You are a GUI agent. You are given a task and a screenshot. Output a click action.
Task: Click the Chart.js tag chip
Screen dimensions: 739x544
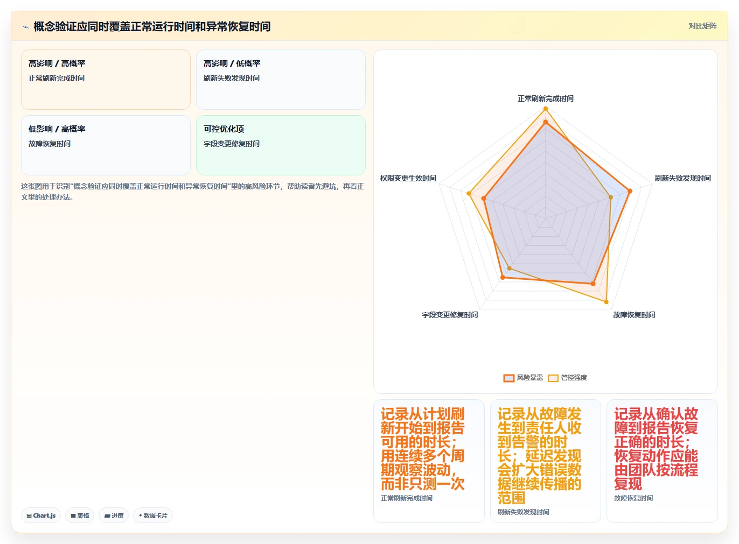(x=41, y=515)
